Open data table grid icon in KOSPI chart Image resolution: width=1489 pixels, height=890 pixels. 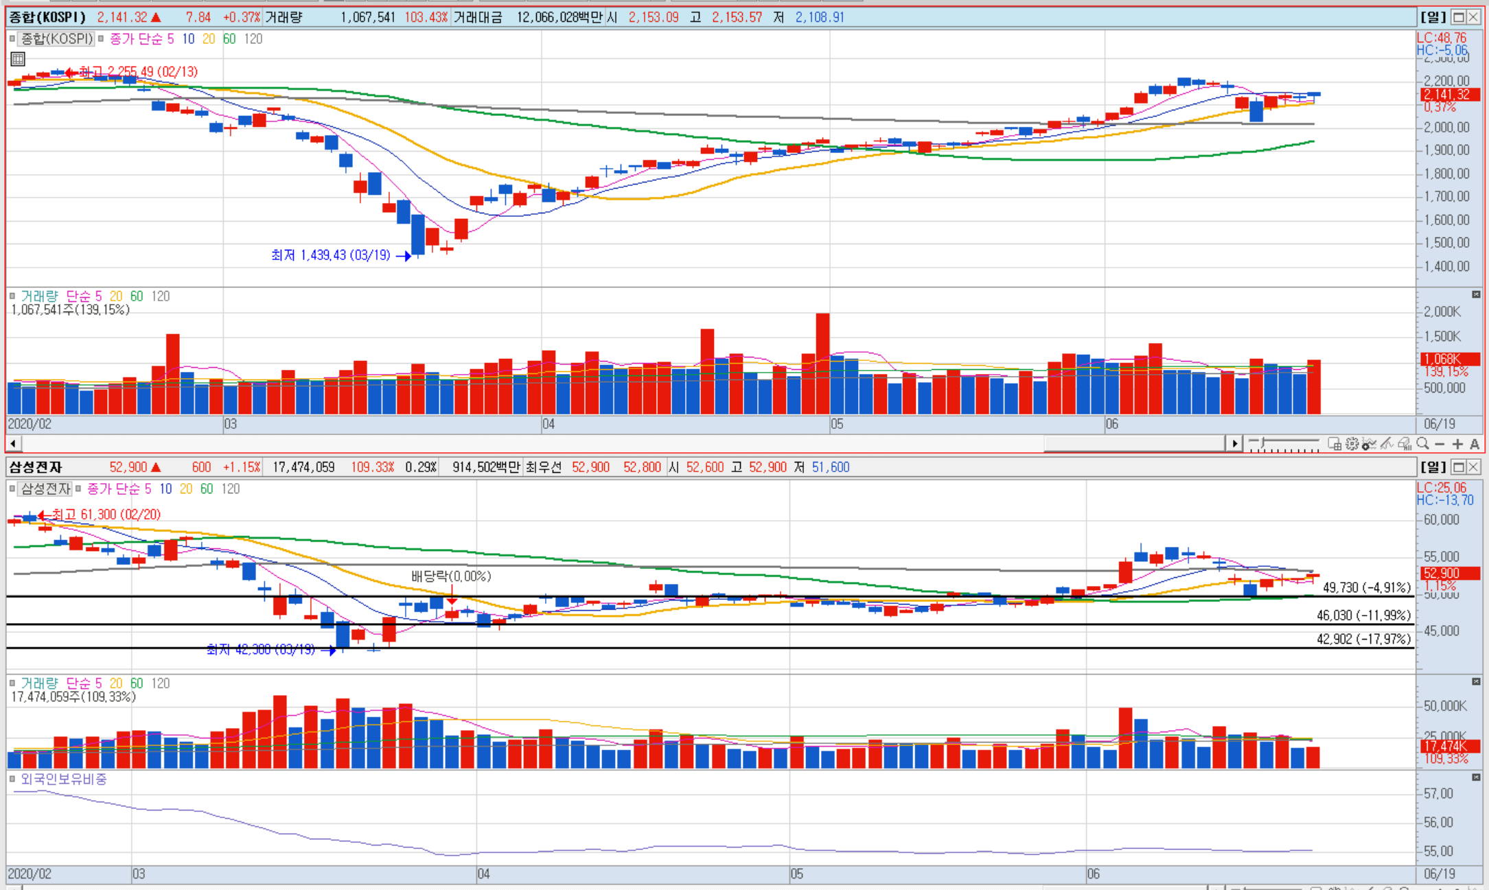click(x=18, y=59)
